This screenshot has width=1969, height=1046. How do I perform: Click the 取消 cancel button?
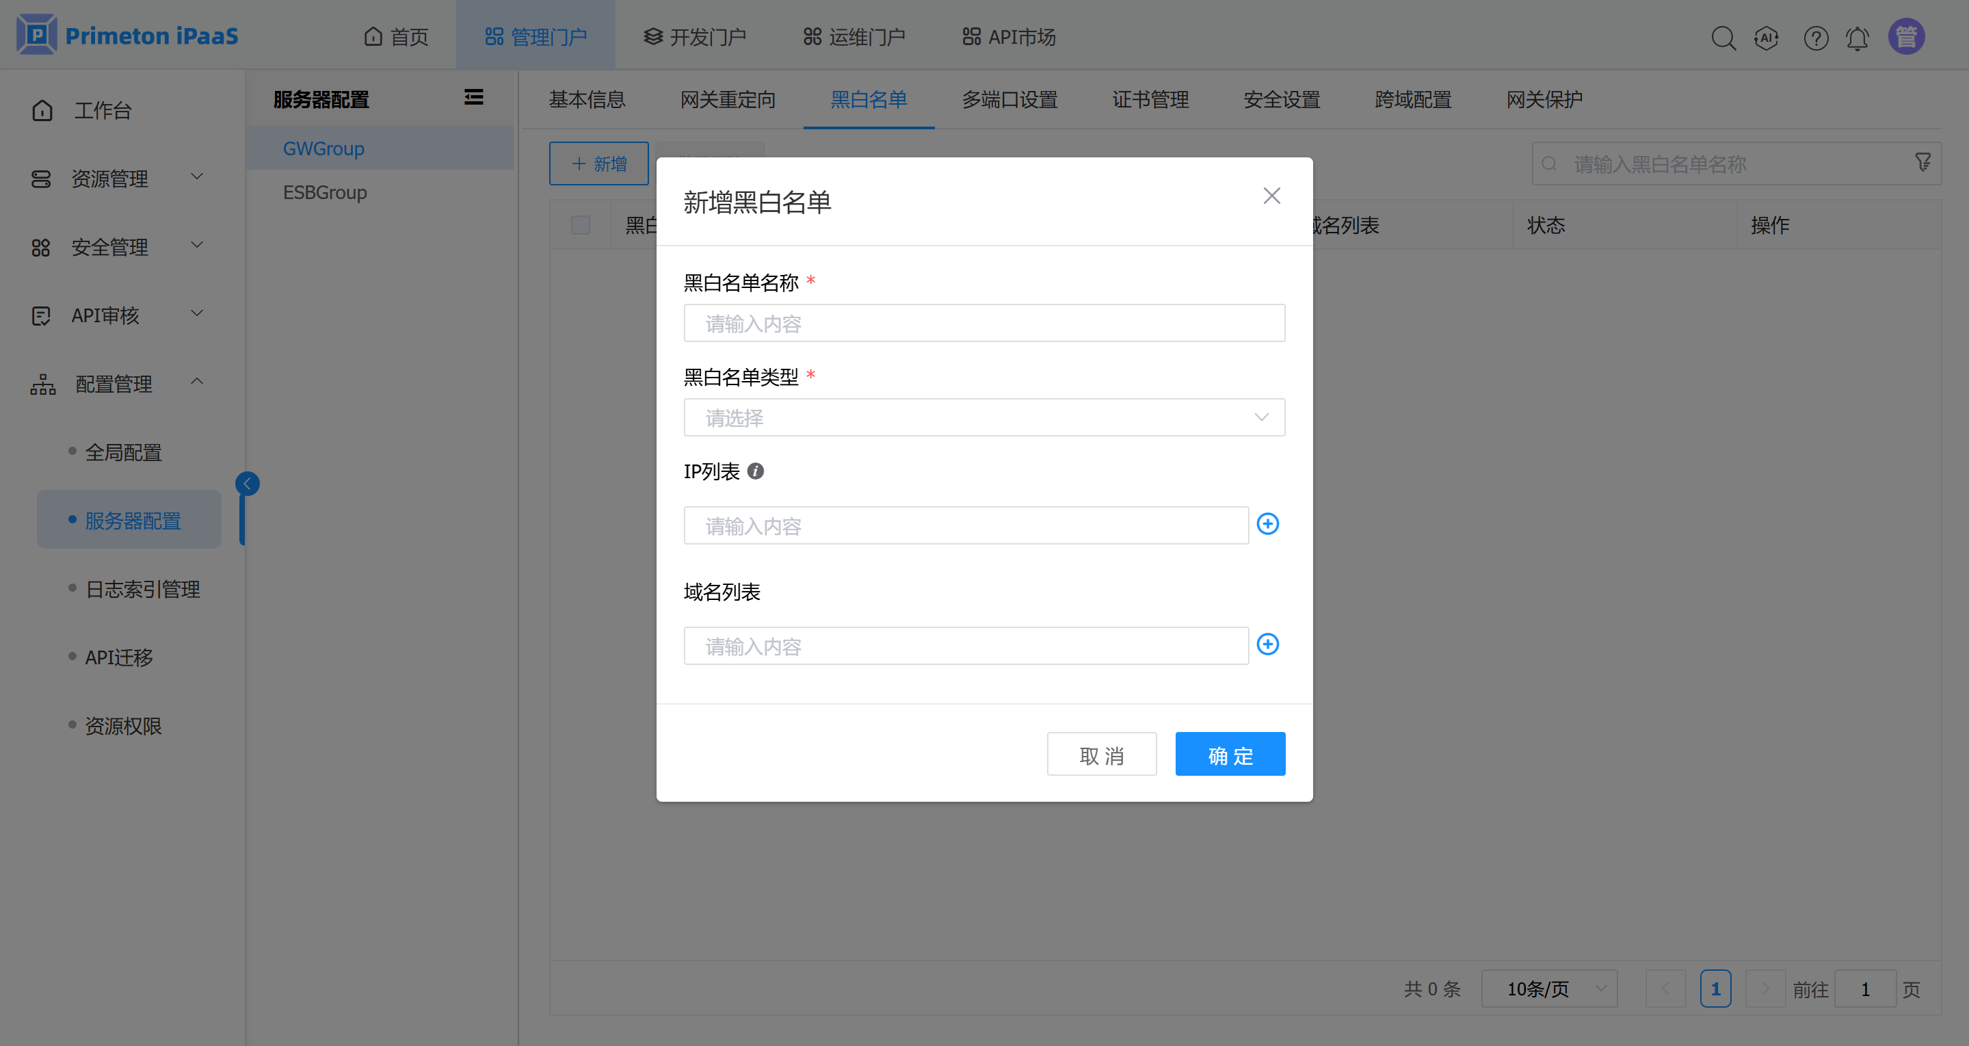(x=1100, y=755)
